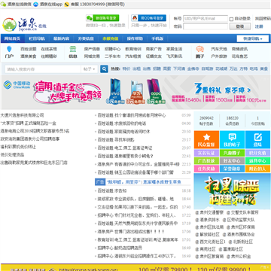The image size is (271, 271).
Task: Select the hot word 美食
Action: [263, 69]
